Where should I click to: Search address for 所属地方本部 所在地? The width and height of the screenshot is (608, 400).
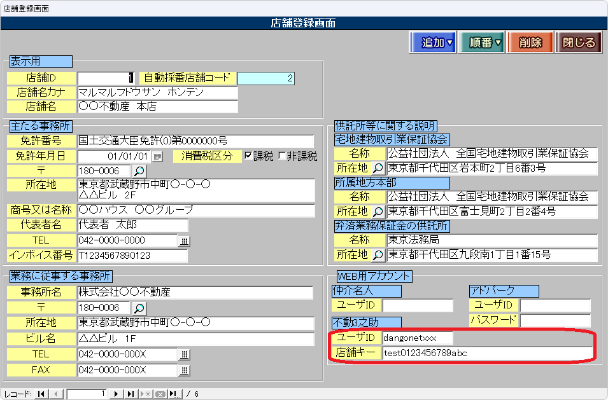(x=378, y=211)
